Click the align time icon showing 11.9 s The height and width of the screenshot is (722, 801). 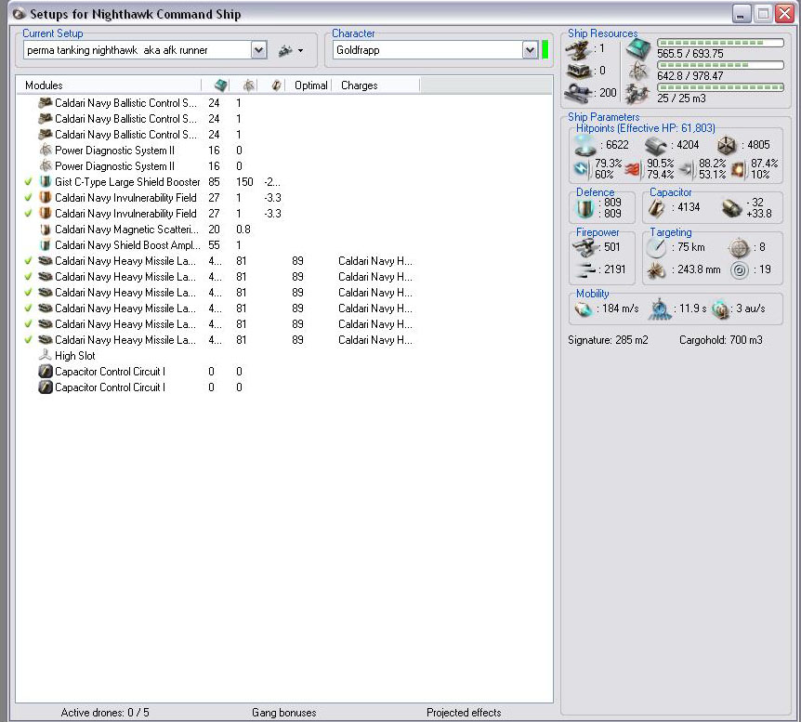coord(660,309)
